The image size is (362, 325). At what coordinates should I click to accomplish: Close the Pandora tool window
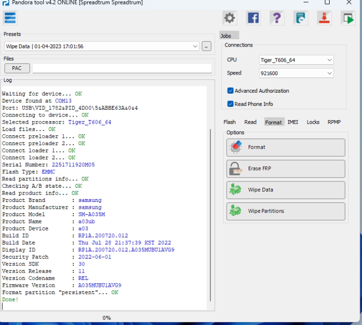click(349, 2)
